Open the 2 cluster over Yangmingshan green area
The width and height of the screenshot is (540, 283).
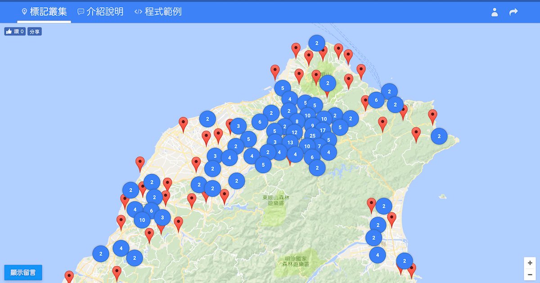pyautogui.click(x=328, y=83)
